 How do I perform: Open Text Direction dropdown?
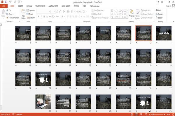click(x=98, y=10)
